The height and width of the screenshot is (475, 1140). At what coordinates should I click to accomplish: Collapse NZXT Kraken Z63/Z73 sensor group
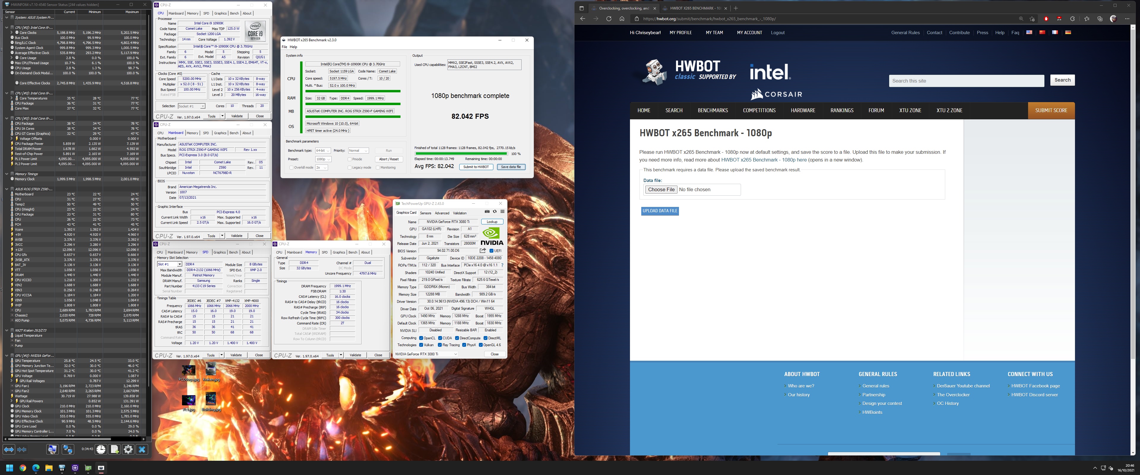click(7, 330)
